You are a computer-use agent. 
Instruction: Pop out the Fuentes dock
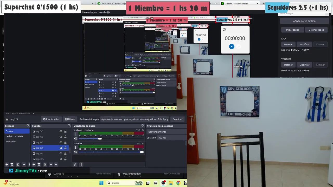[x=69, y=126]
